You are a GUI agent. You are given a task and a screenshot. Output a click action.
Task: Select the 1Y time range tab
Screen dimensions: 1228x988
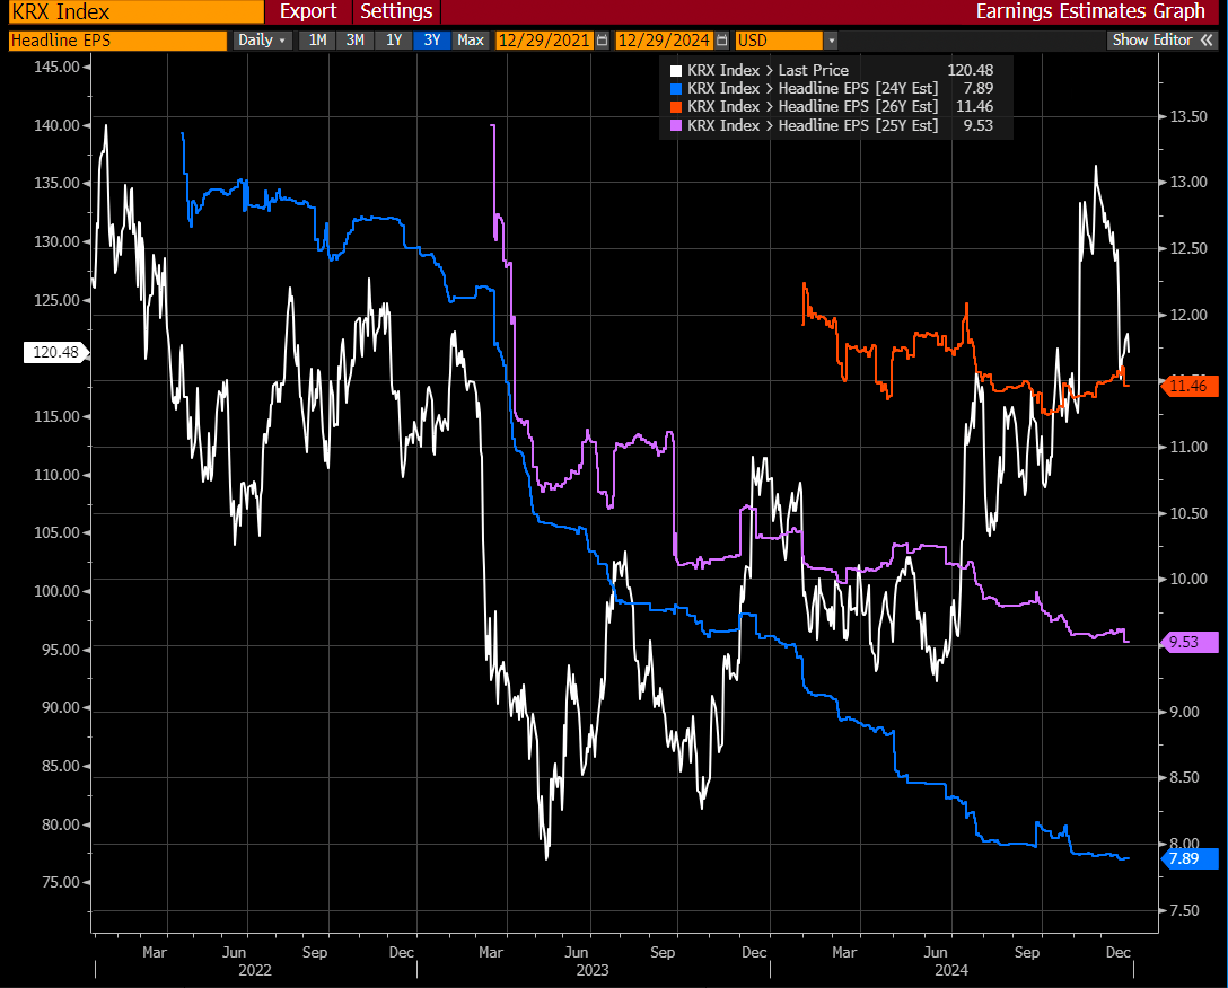tap(393, 41)
